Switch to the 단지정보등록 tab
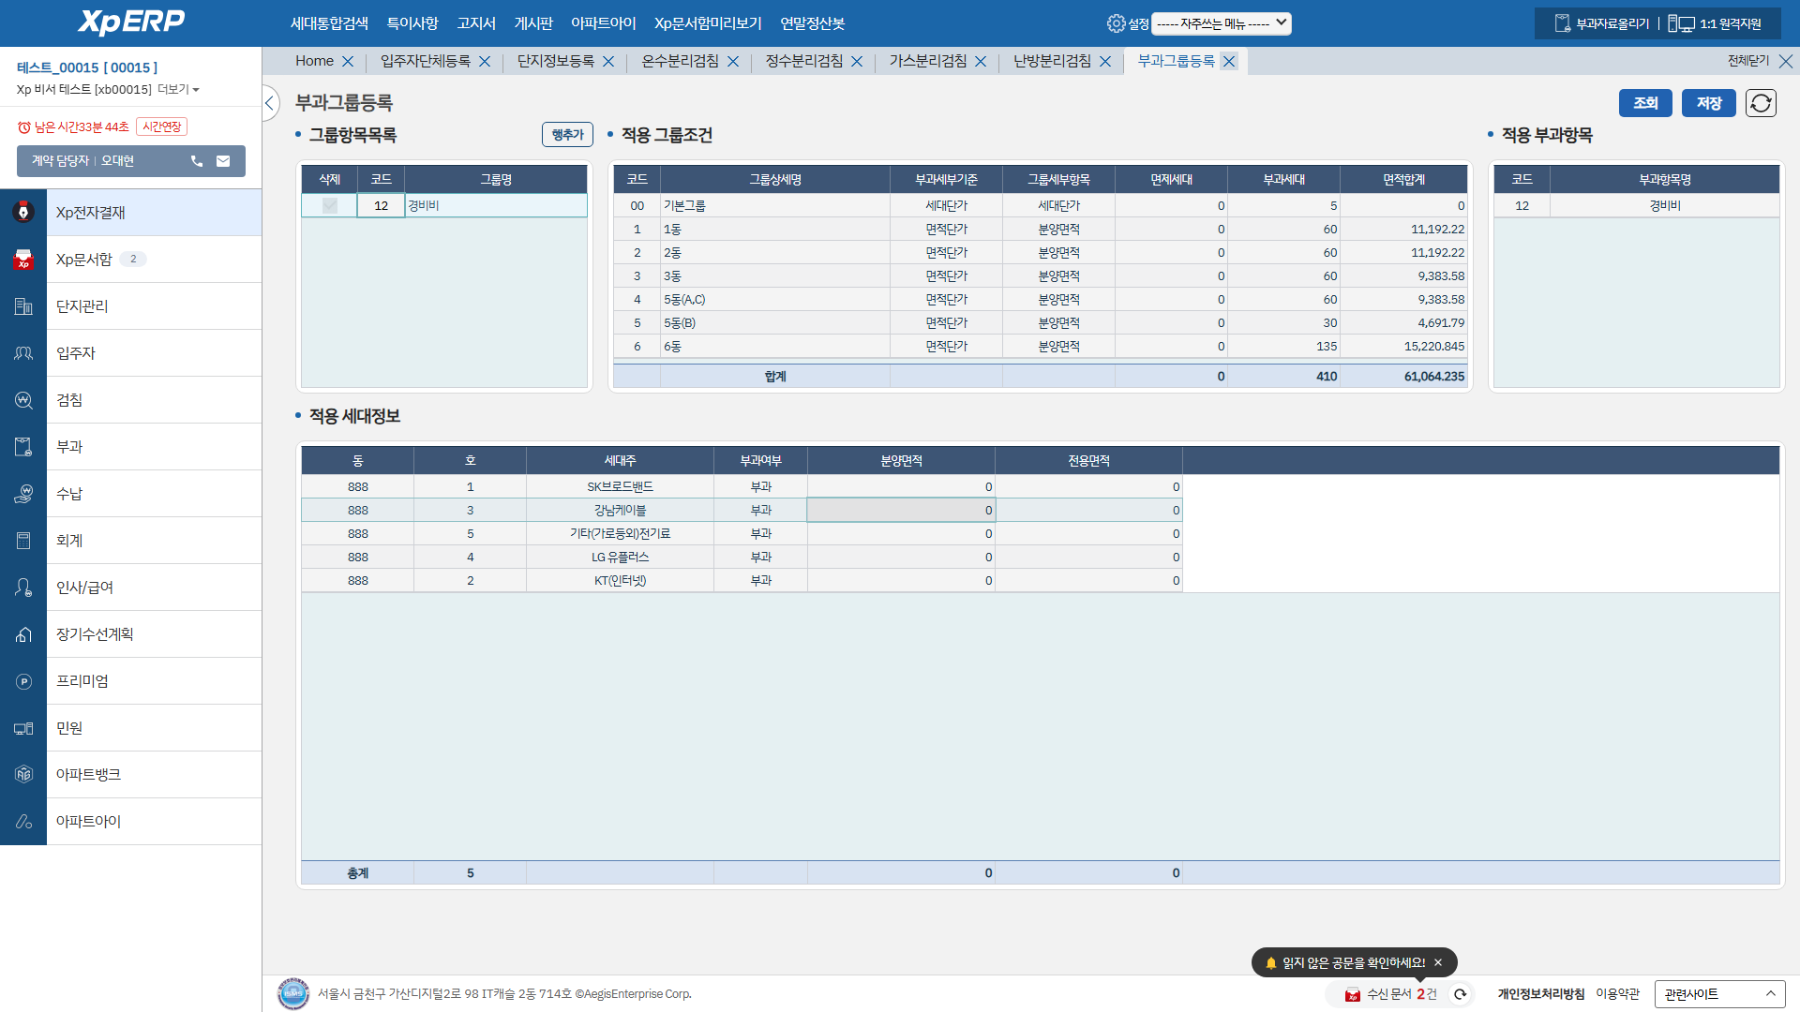 tap(556, 61)
